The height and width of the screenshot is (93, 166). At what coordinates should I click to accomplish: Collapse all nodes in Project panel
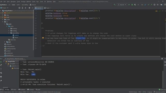pyautogui.click(x=25, y=8)
